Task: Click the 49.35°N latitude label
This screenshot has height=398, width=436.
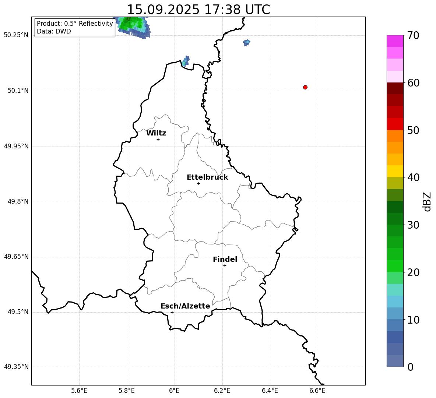Action: (16, 367)
